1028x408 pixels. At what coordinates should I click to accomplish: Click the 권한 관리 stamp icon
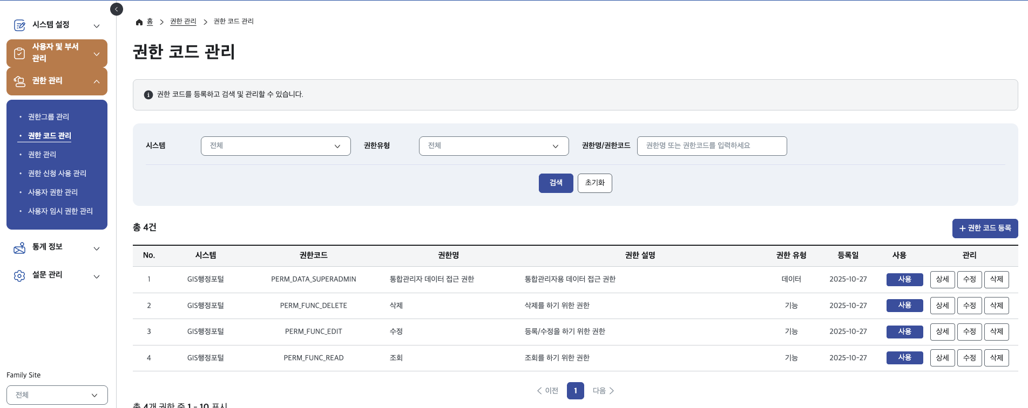click(x=19, y=81)
